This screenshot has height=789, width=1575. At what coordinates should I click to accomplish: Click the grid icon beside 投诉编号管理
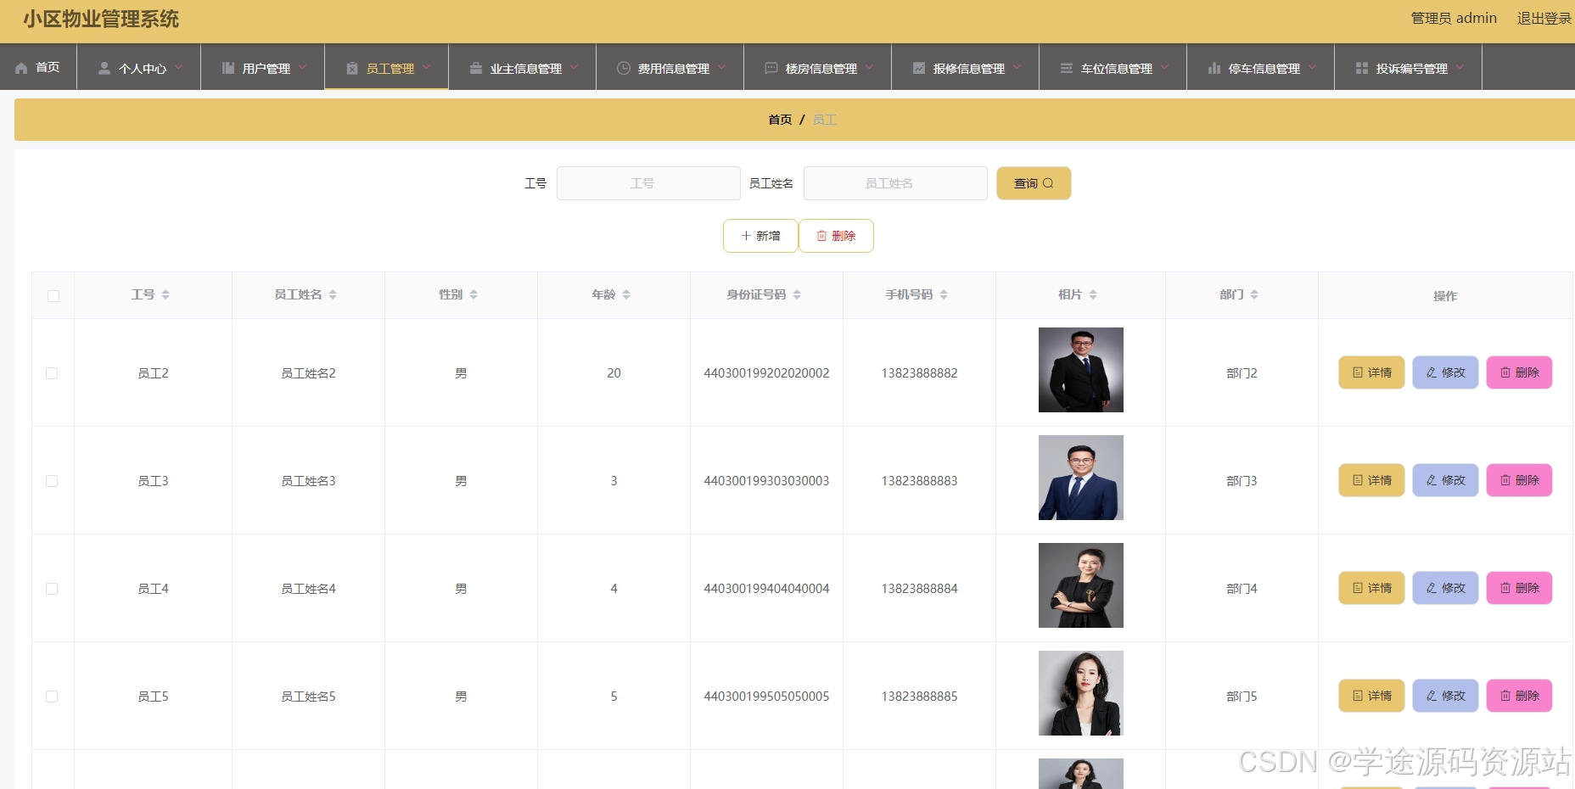[x=1362, y=68]
